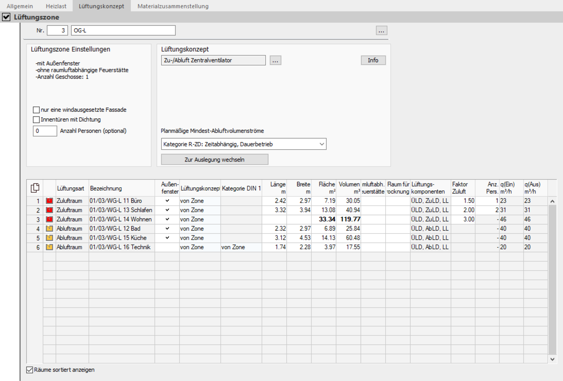Screen dimensions: 563x381
Task: Click ellipsis button right of OG-L name field
Action: click(x=381, y=30)
